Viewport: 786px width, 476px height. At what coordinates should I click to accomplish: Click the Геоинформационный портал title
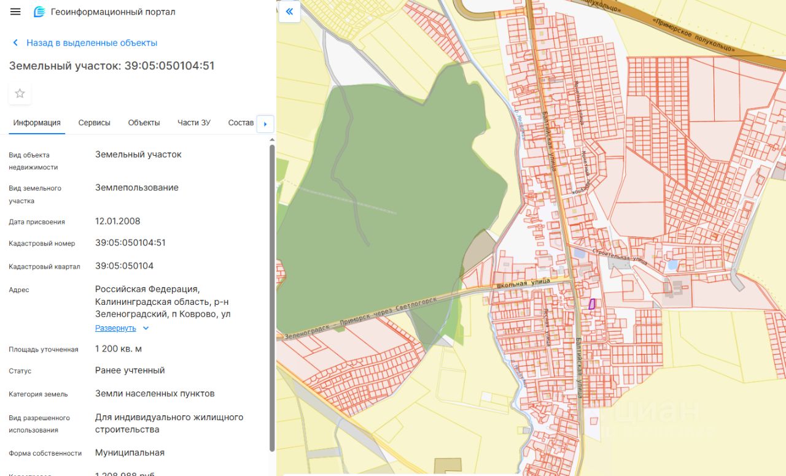(x=113, y=12)
